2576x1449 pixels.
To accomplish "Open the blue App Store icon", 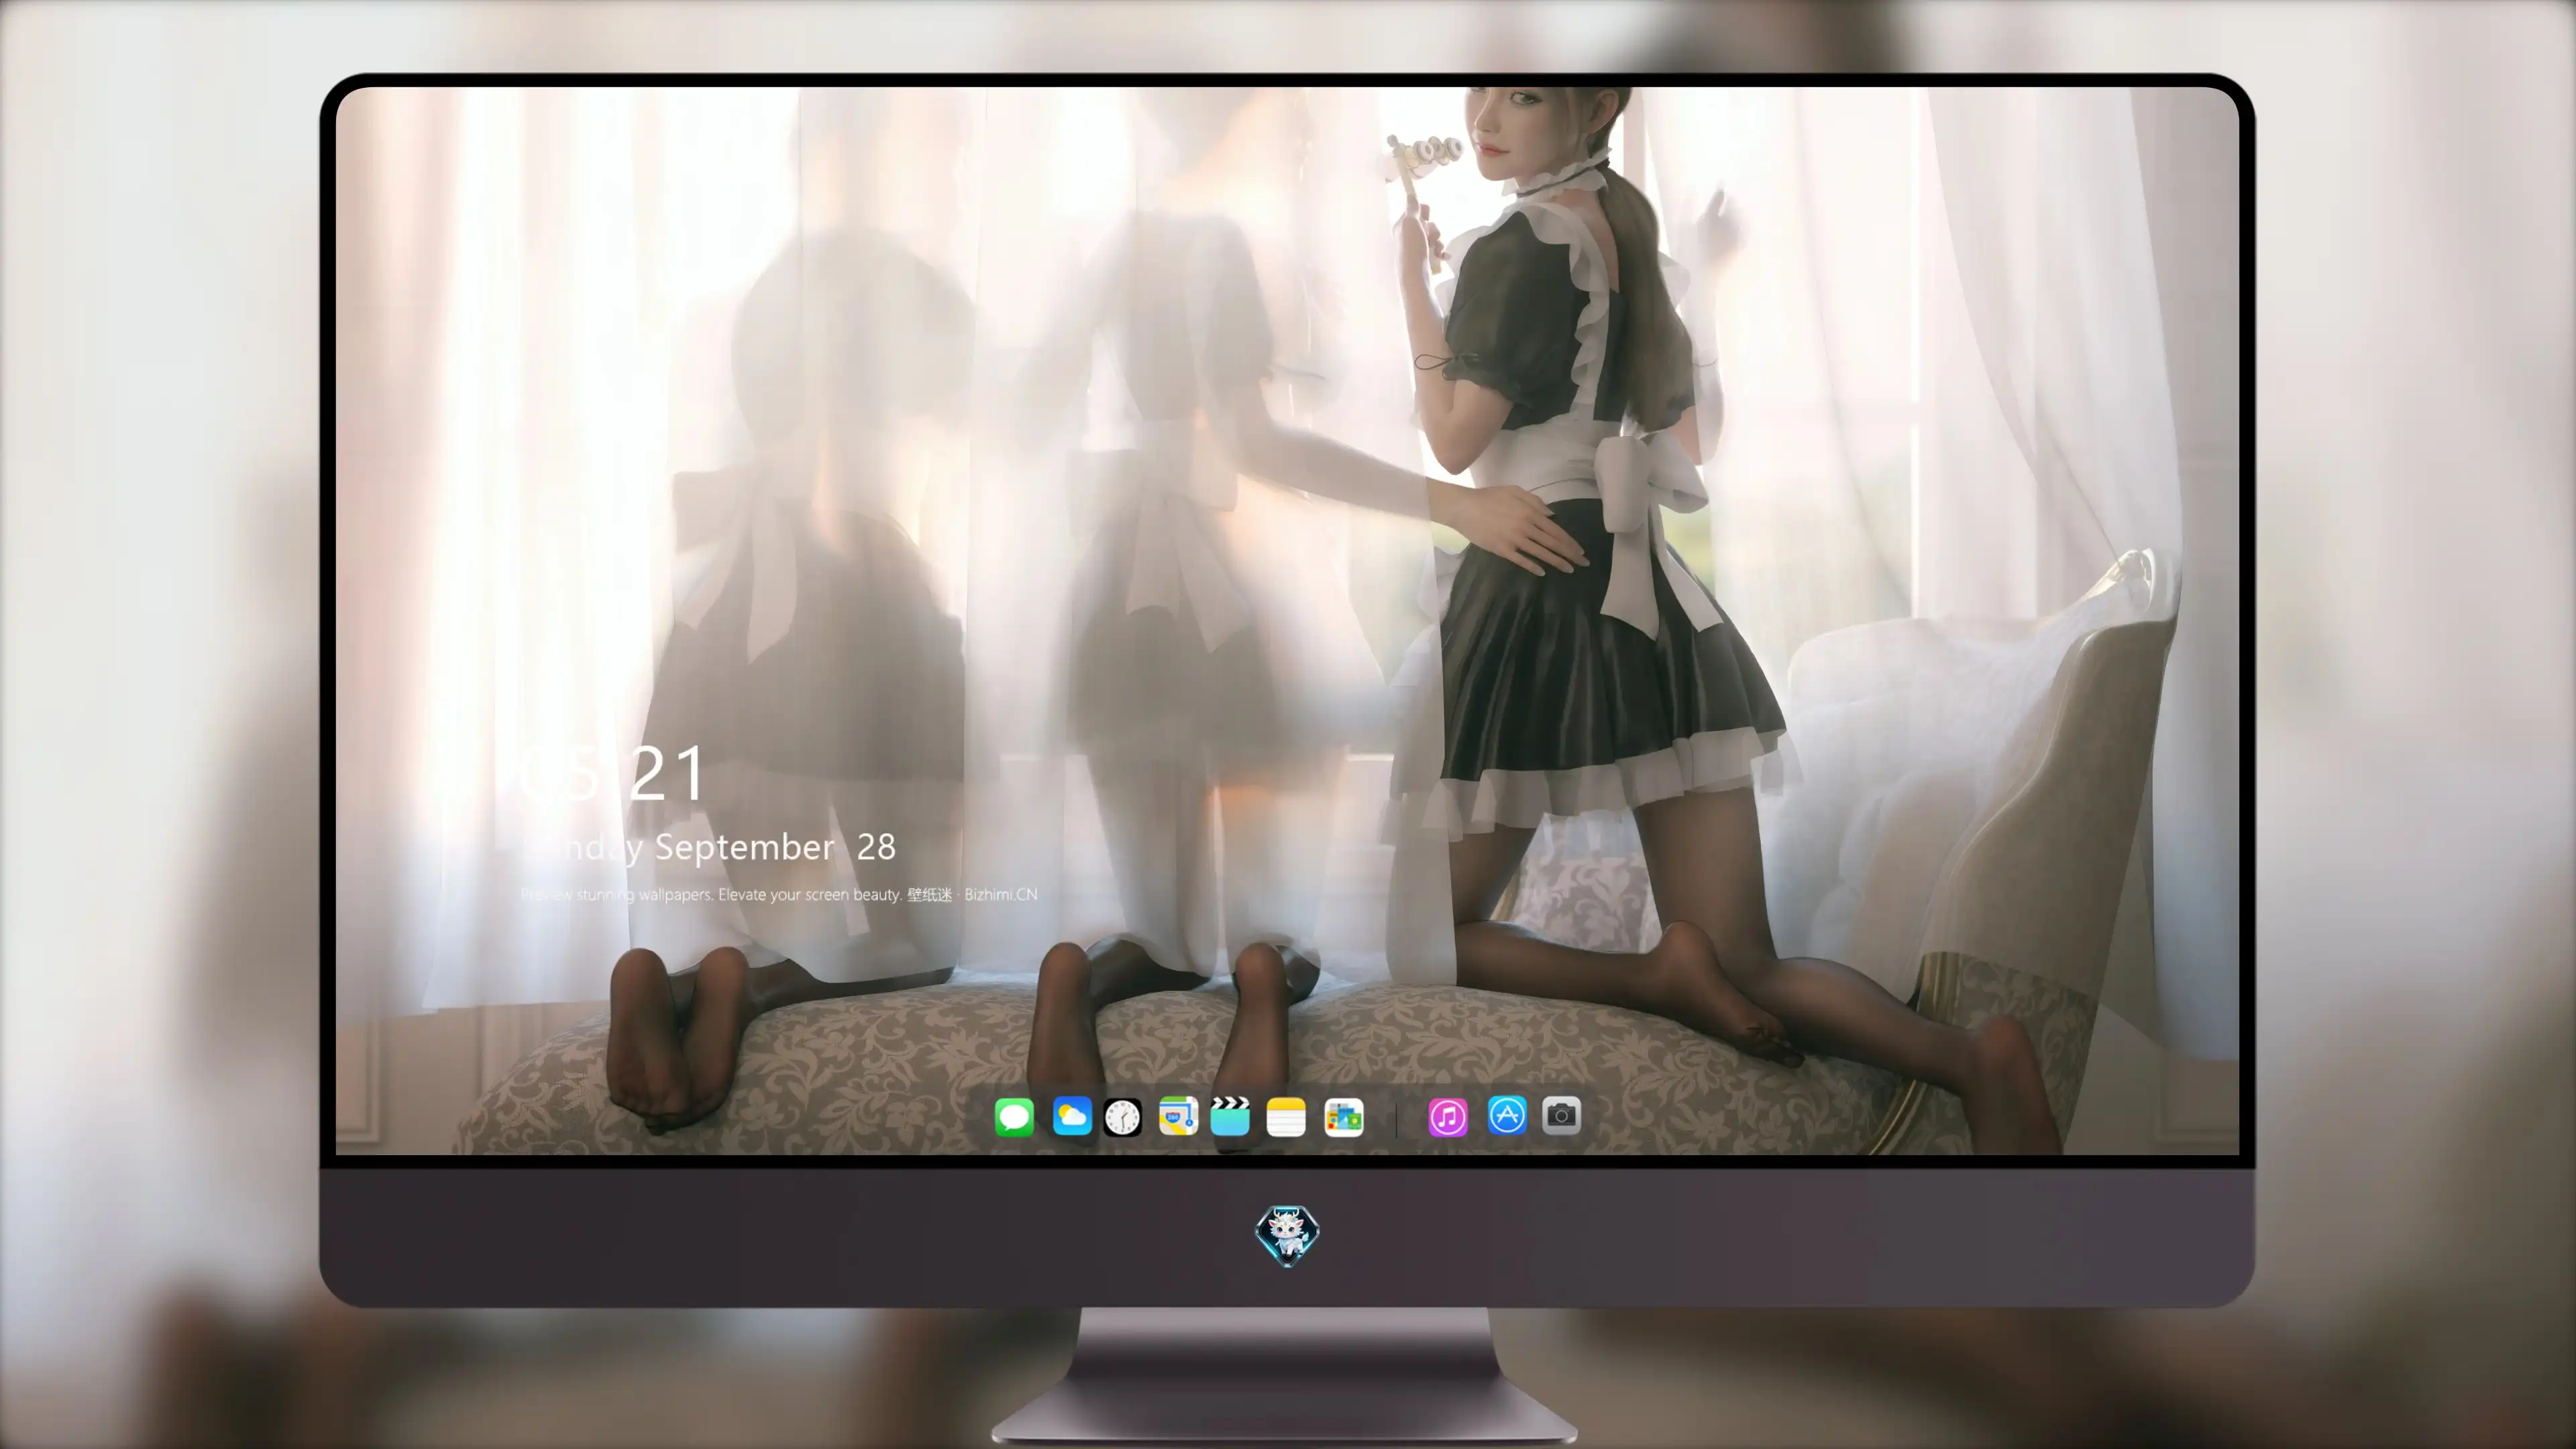I will pos(1507,1115).
